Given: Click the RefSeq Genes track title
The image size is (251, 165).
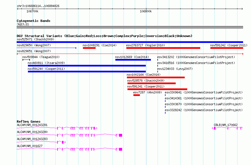Looking at the screenshot, I should click(x=28, y=122).
